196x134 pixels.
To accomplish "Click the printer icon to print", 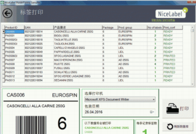I will tap(172, 109).
